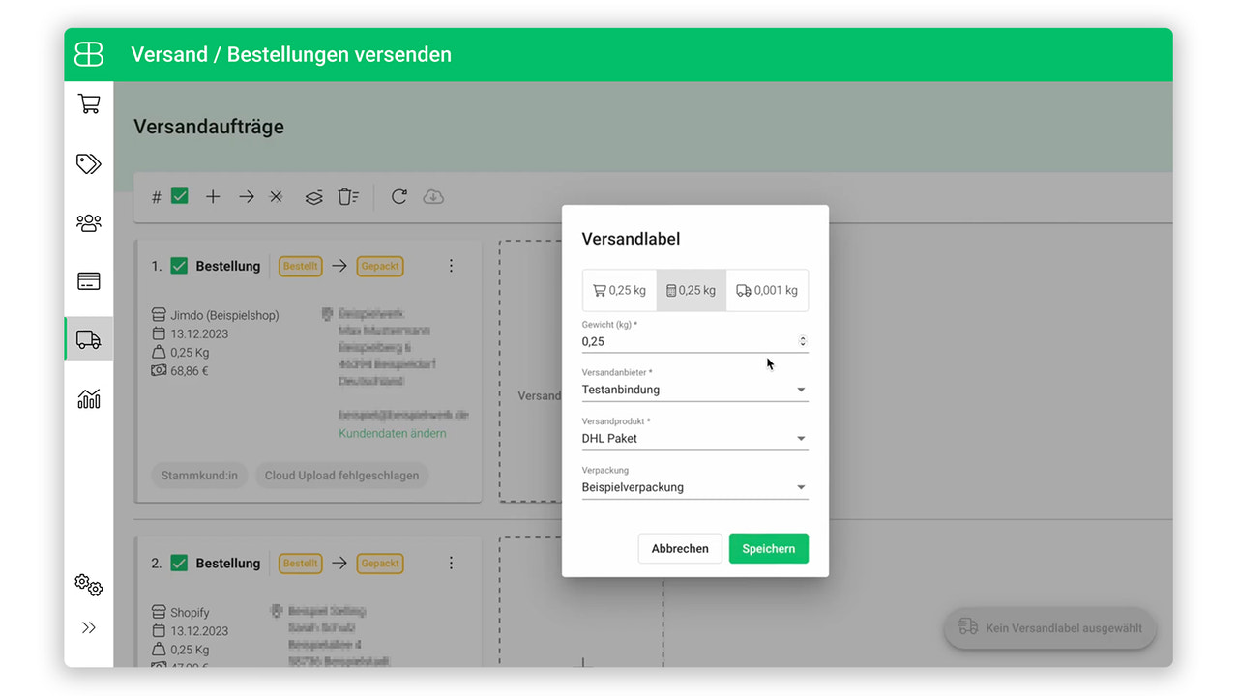Switch to the 0,001 kg weight tab
1238x696 pixels.
[766, 290]
